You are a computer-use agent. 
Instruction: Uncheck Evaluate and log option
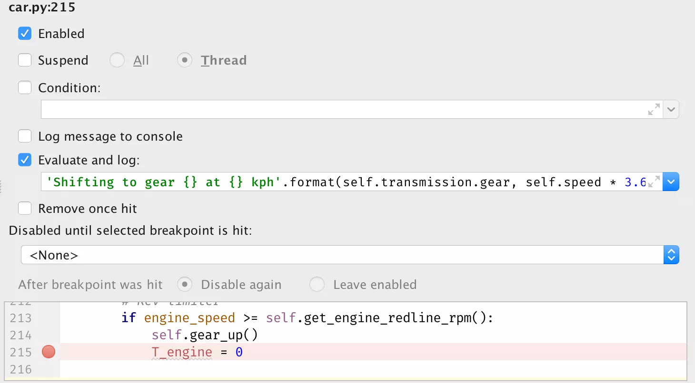(25, 160)
